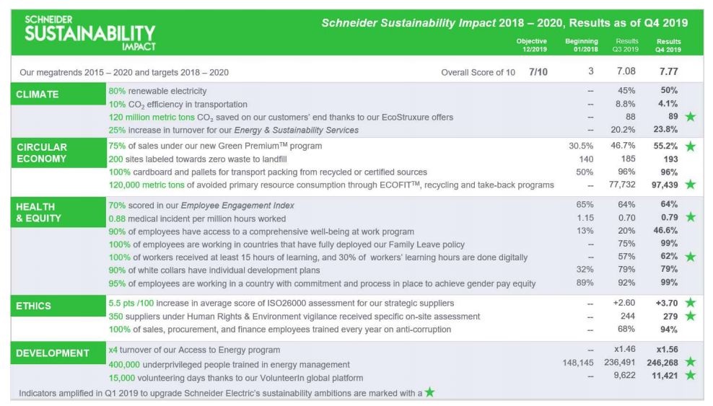Select the HEALTH & EQUITY category label
The height and width of the screenshot is (406, 713).
[x=58, y=212]
